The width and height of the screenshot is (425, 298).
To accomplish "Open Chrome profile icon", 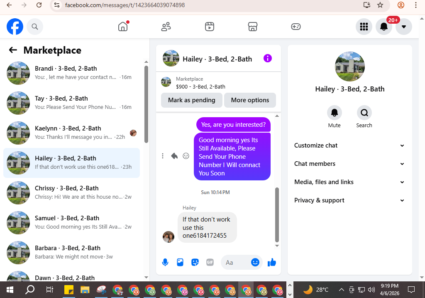I will 401,5.
